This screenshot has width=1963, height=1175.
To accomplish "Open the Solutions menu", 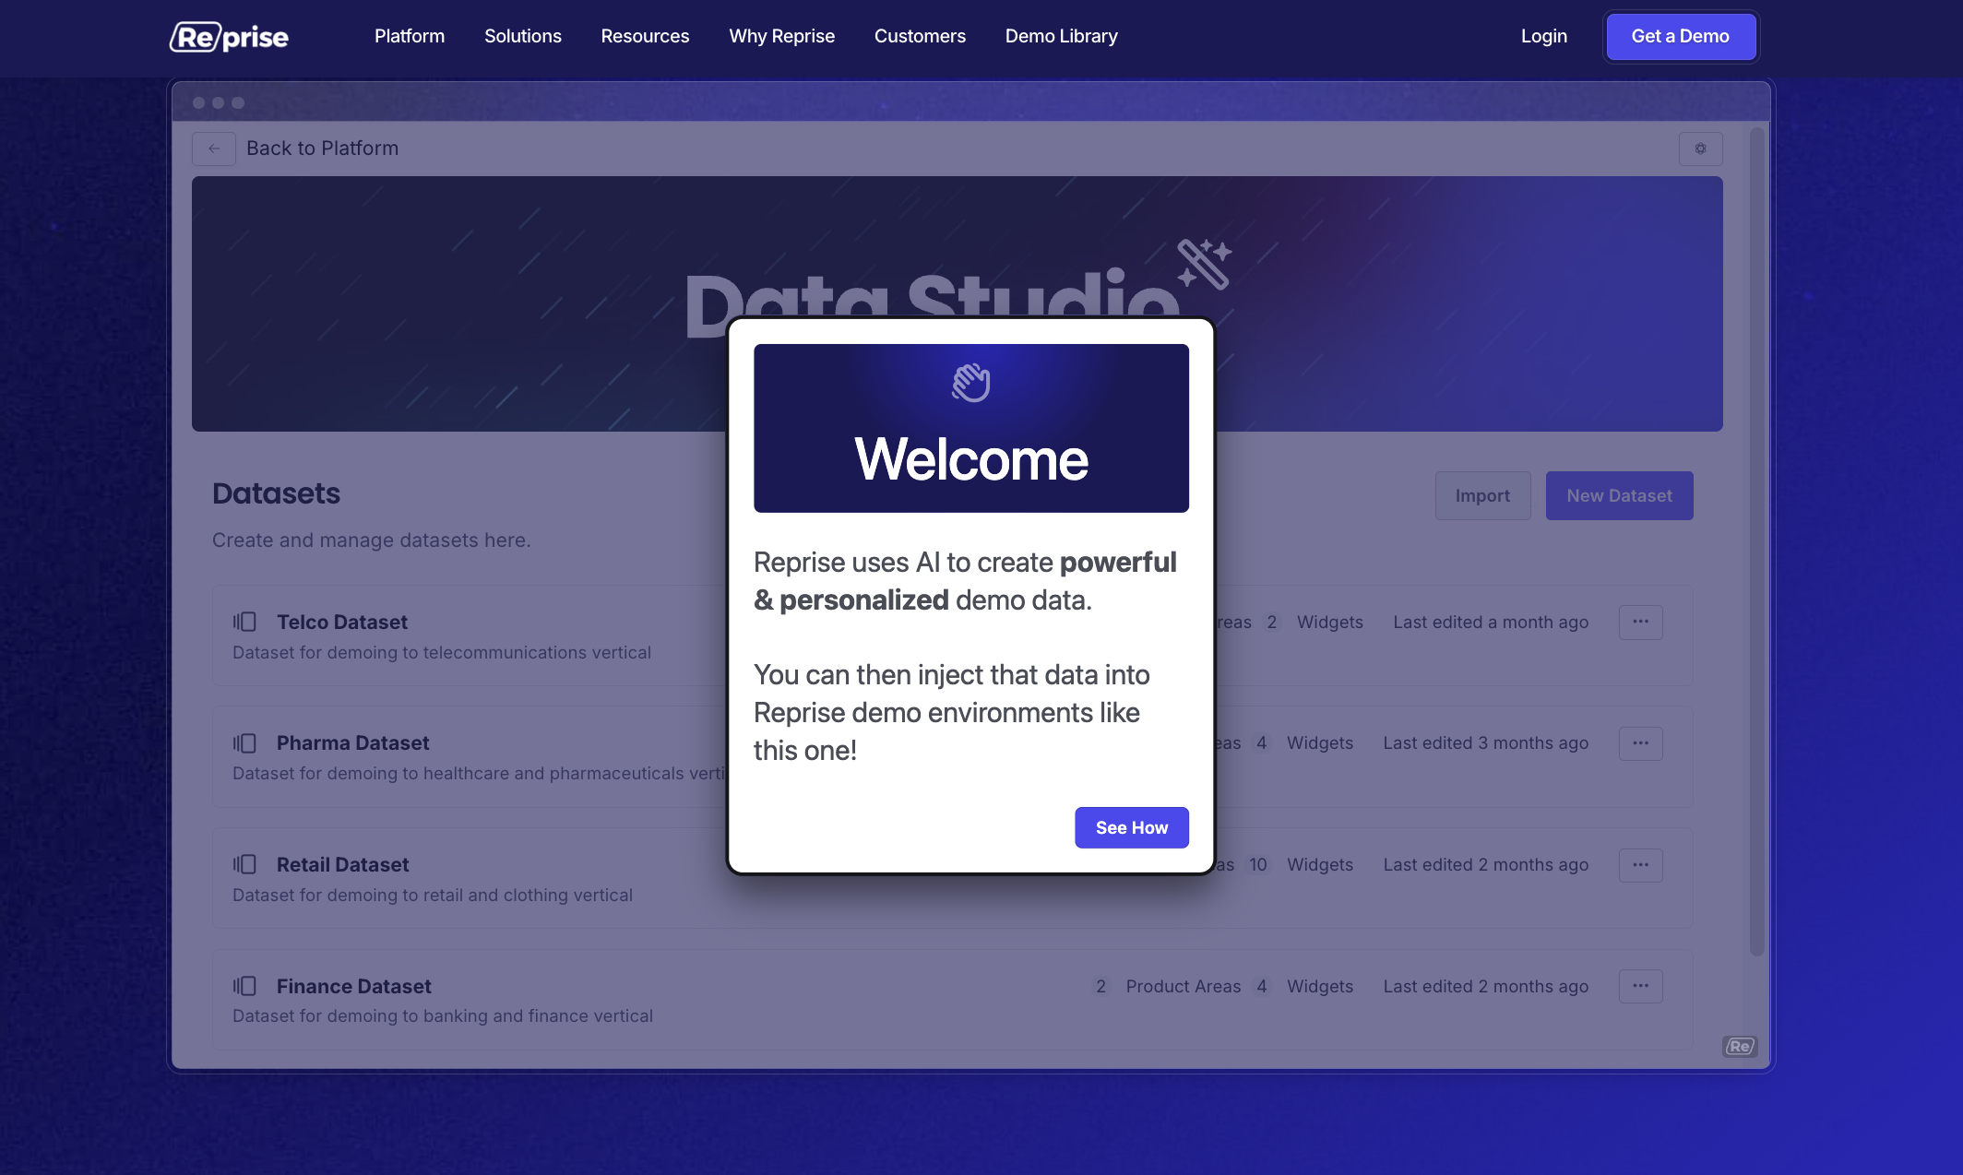I will click(523, 36).
